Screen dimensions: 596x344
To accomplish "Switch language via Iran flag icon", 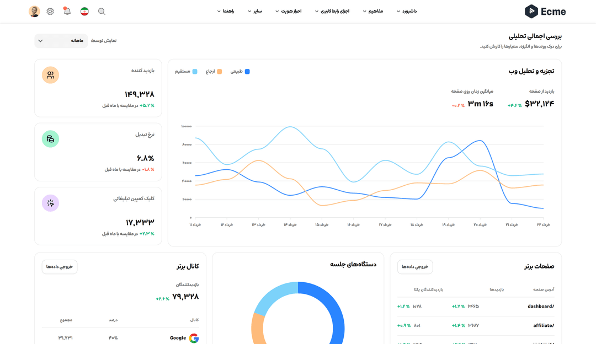I will pyautogui.click(x=84, y=11).
